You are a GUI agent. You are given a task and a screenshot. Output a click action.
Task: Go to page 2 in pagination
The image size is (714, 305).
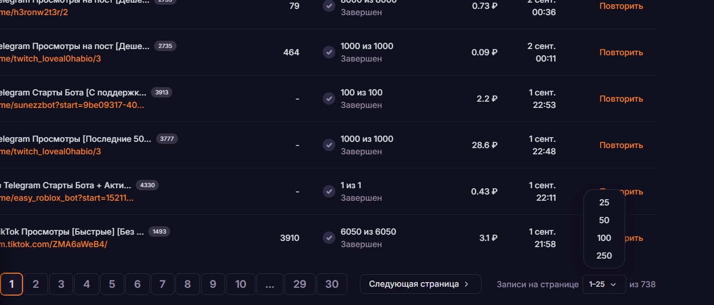point(36,284)
